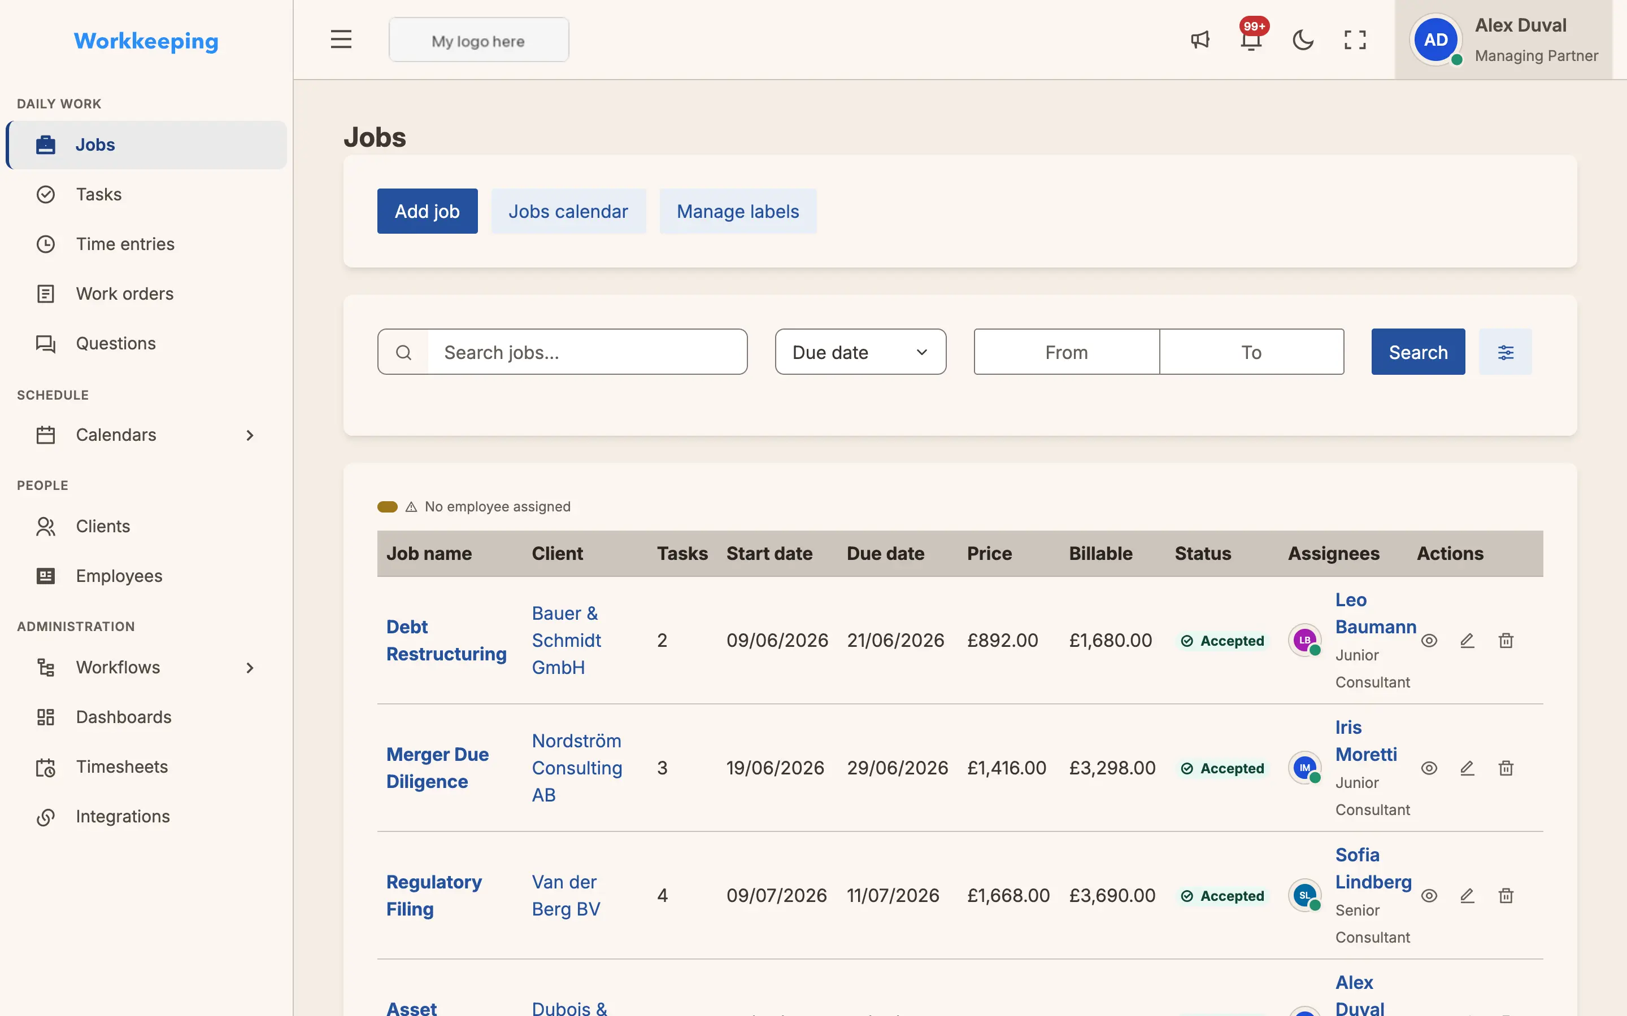Open Timesheets from the sidebar
The width and height of the screenshot is (1627, 1016).
click(146, 768)
